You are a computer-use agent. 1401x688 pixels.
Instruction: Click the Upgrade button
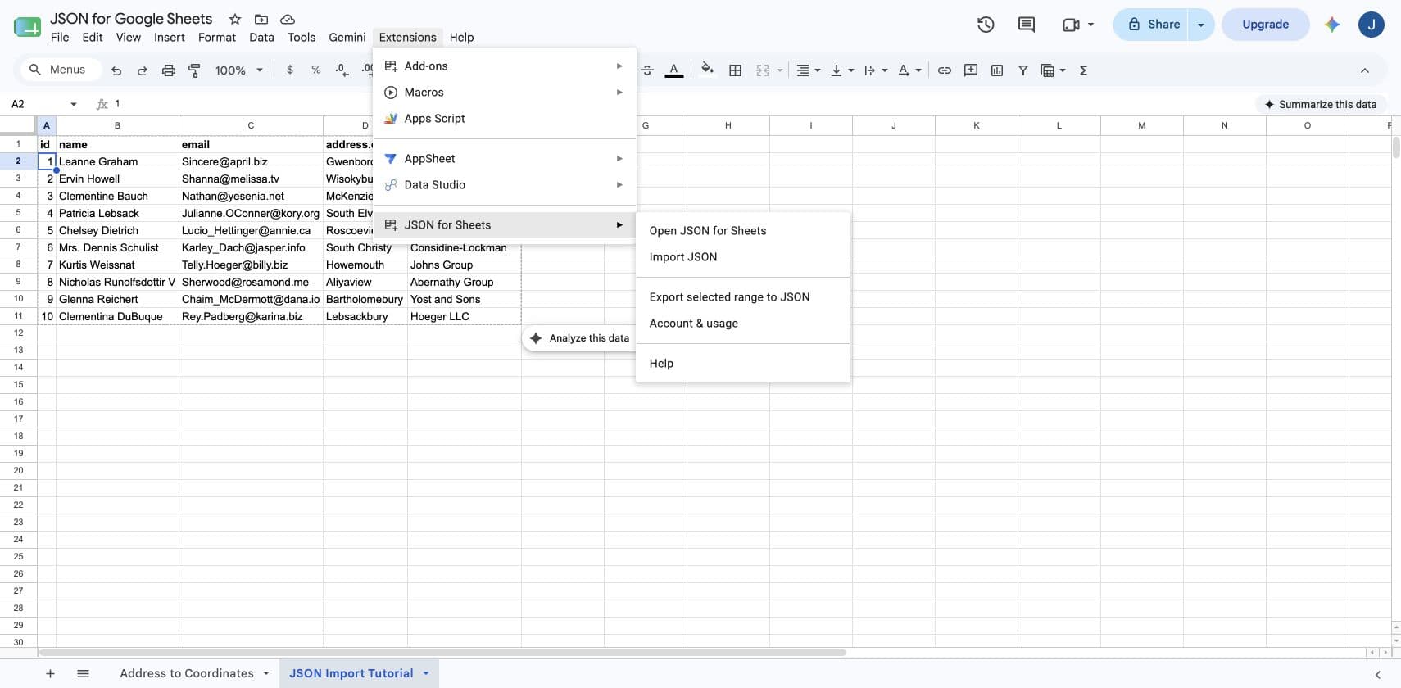point(1265,25)
